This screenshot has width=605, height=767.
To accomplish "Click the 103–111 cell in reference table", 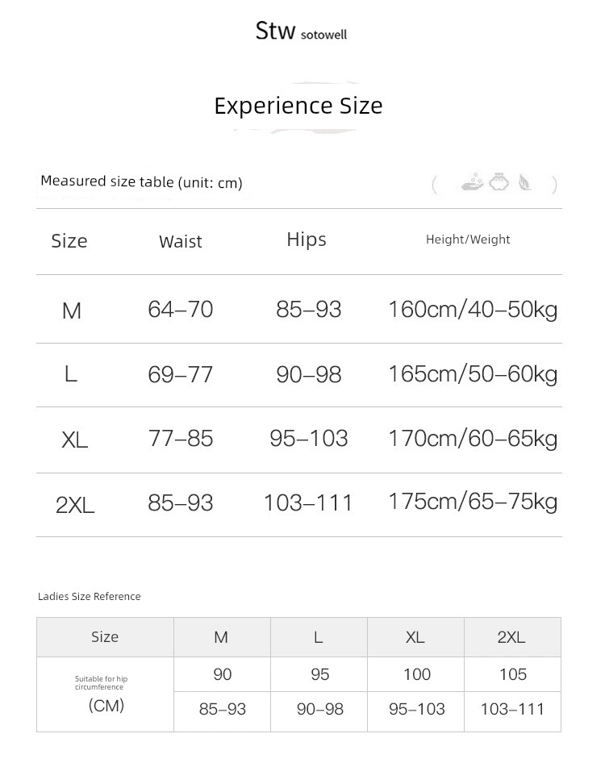I will 512,709.
